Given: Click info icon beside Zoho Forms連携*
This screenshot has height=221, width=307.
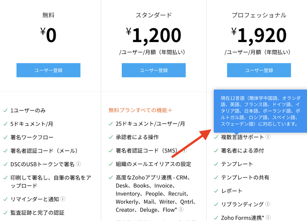Looking at the screenshot, I should pos(268,218).
